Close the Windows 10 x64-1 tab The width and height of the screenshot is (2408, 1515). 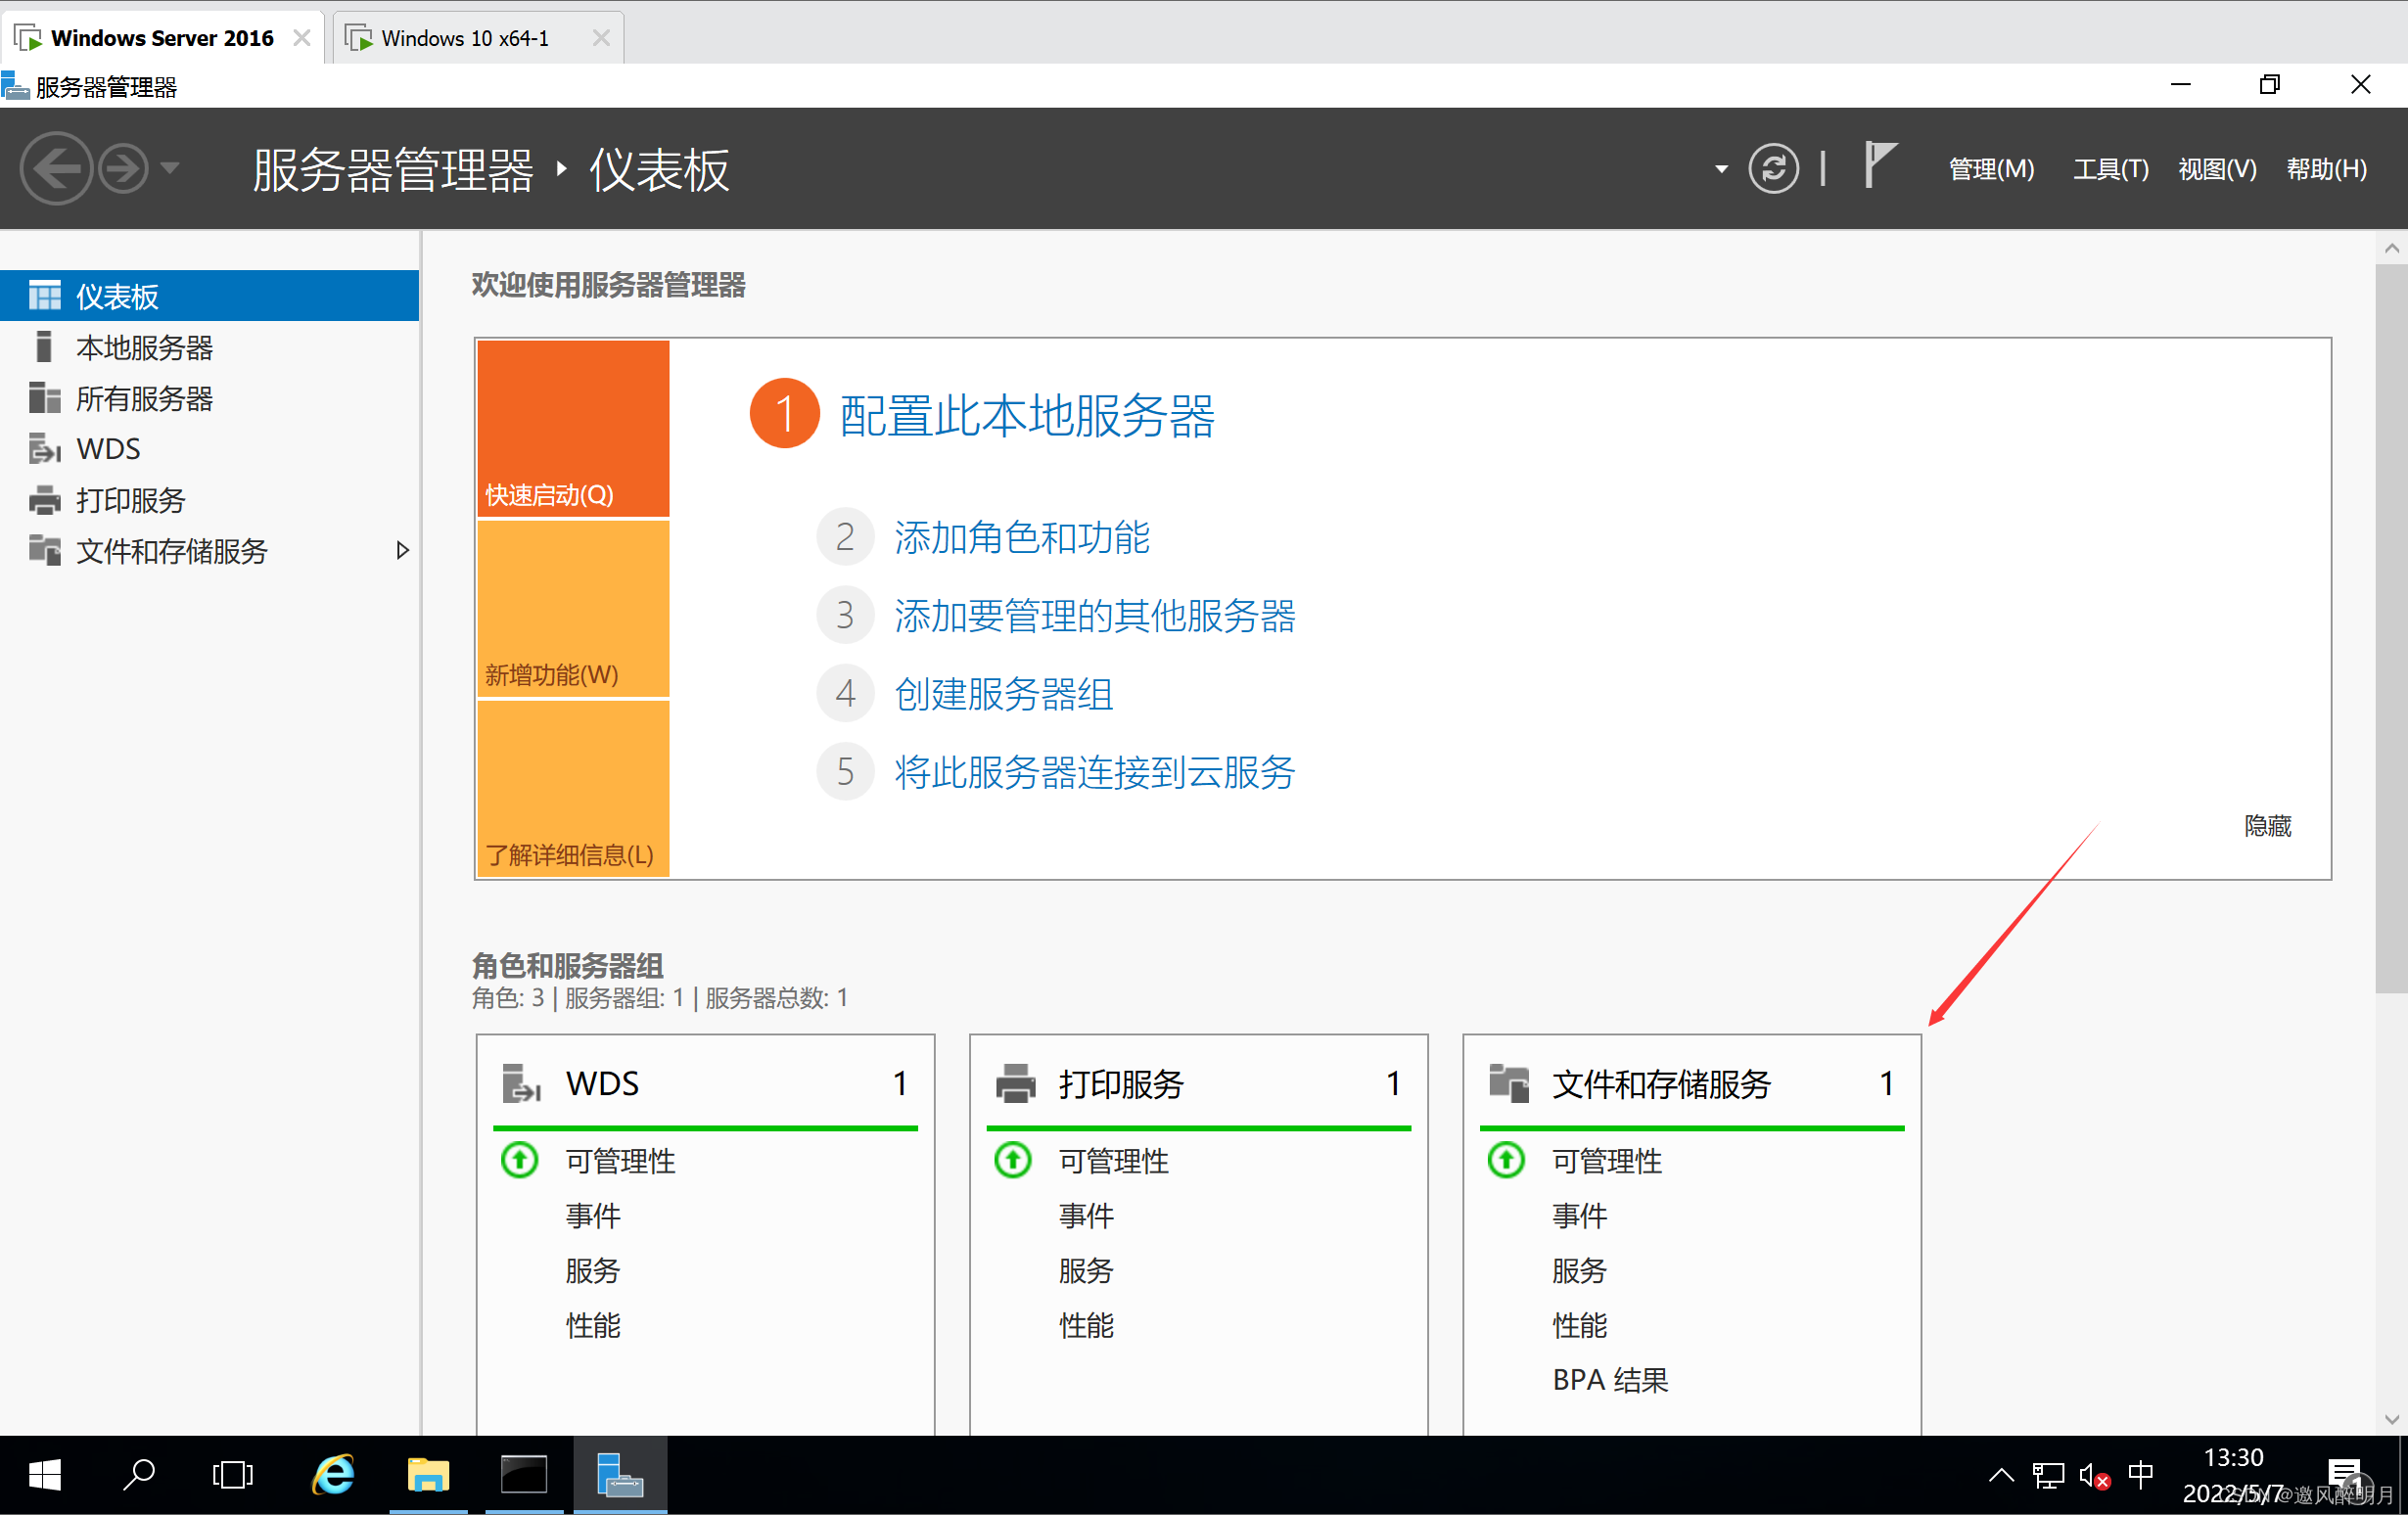pos(601,38)
